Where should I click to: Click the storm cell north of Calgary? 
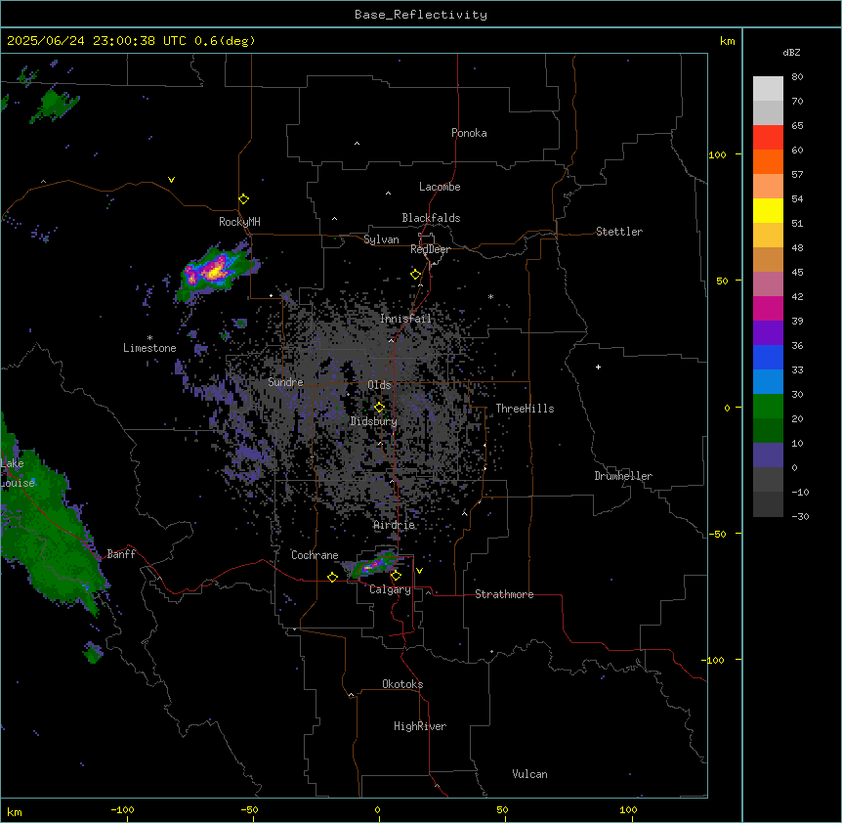375,565
